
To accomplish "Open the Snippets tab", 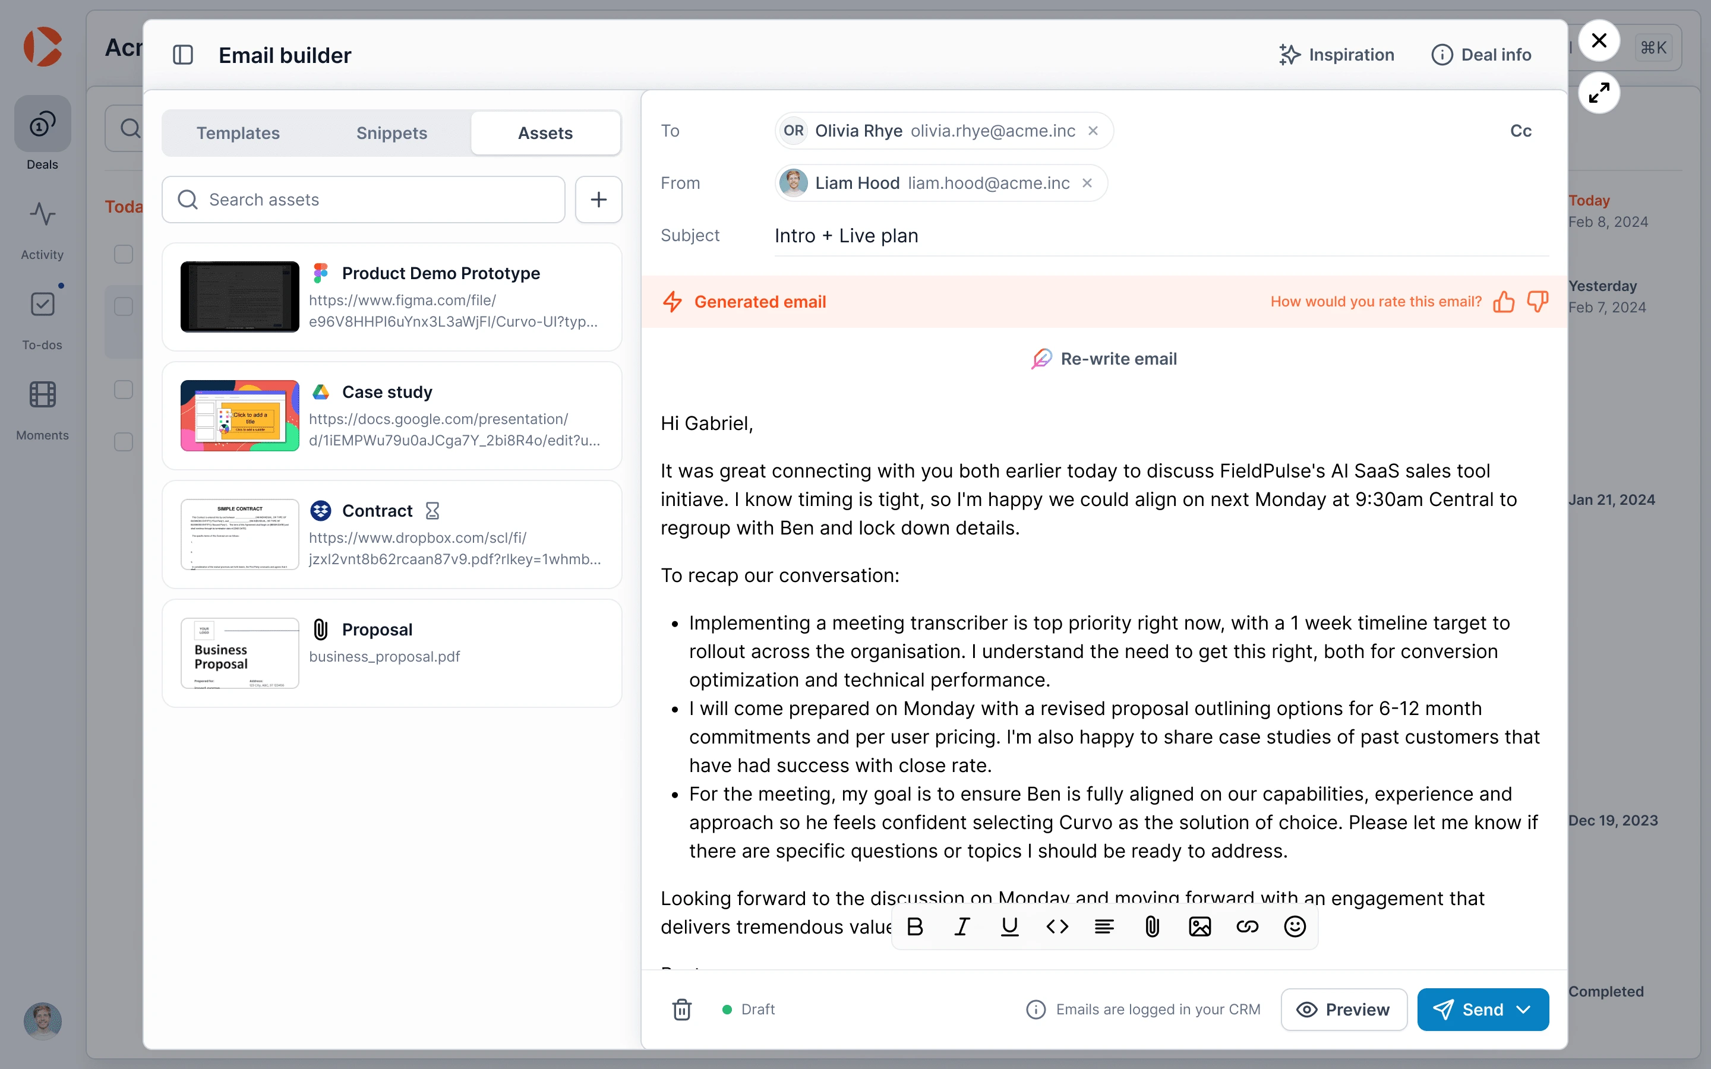I will (392, 133).
